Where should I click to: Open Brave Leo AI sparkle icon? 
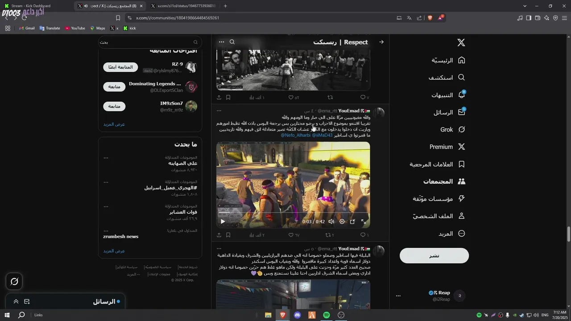click(x=546, y=18)
